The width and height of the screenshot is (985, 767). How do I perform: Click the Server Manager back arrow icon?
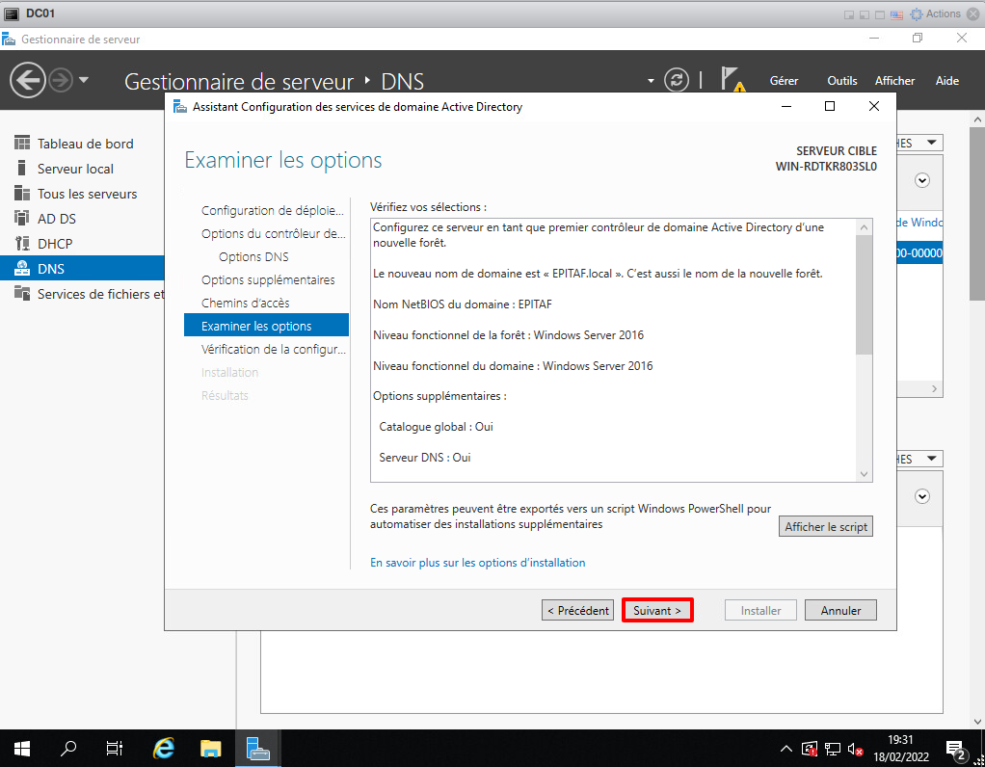(28, 80)
